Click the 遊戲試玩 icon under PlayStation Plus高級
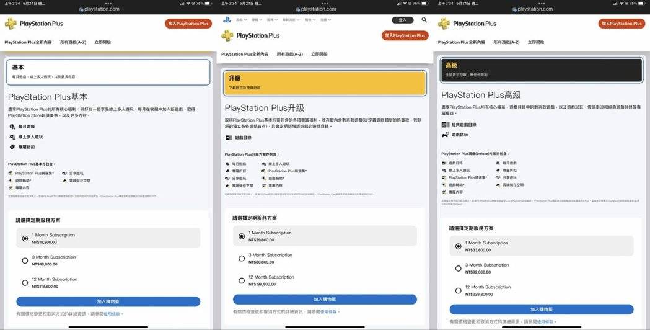 click(x=445, y=135)
